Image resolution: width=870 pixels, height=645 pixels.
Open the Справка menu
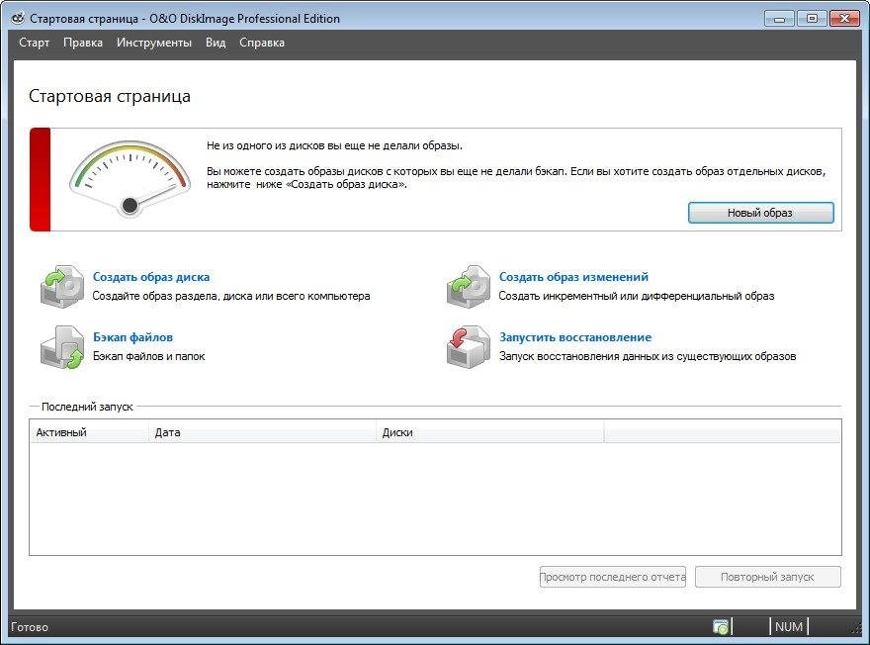click(261, 43)
